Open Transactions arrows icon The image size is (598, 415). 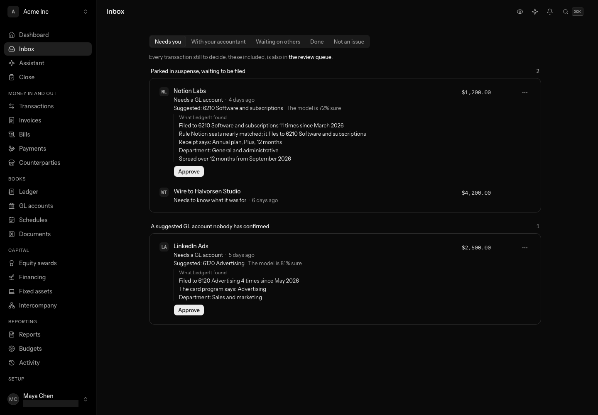click(x=12, y=106)
